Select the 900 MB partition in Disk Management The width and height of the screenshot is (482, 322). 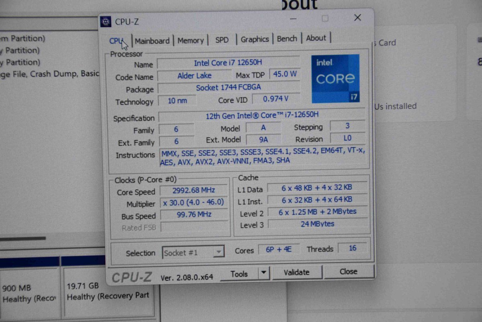(30, 293)
